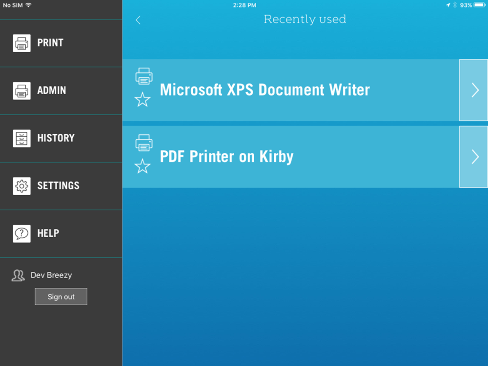
Task: Open the HELP menu label
Action: [x=48, y=233]
